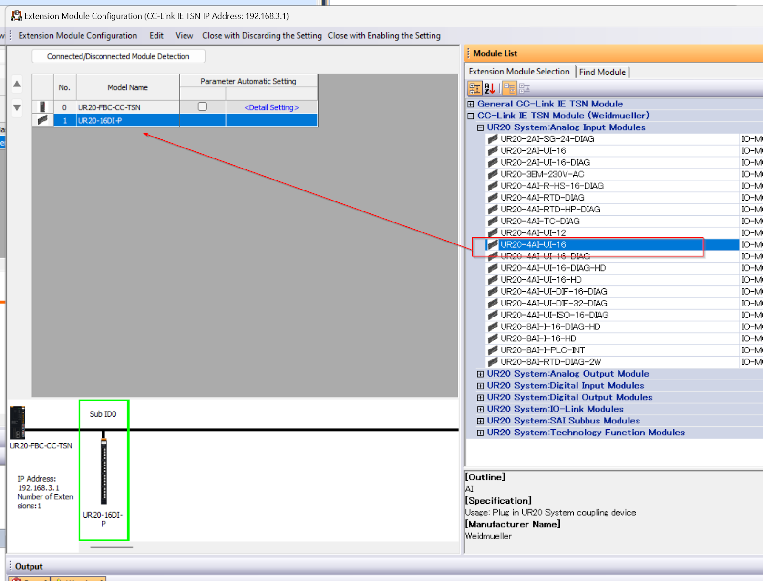Click the Output panel header
Image resolution: width=763 pixels, height=581 pixels.
[x=384, y=566]
